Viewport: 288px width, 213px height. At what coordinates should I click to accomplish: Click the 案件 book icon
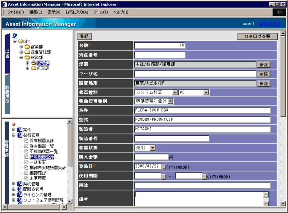click(x=20, y=129)
